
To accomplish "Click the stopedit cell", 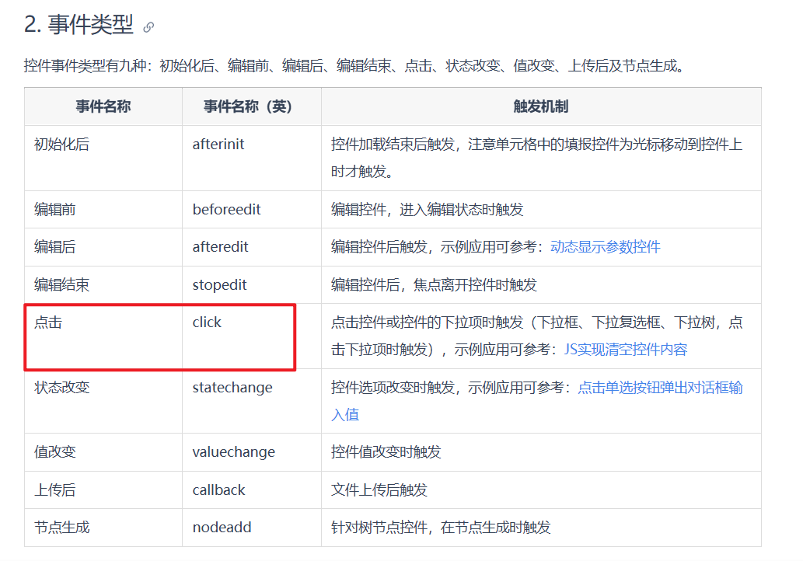I will [252, 284].
